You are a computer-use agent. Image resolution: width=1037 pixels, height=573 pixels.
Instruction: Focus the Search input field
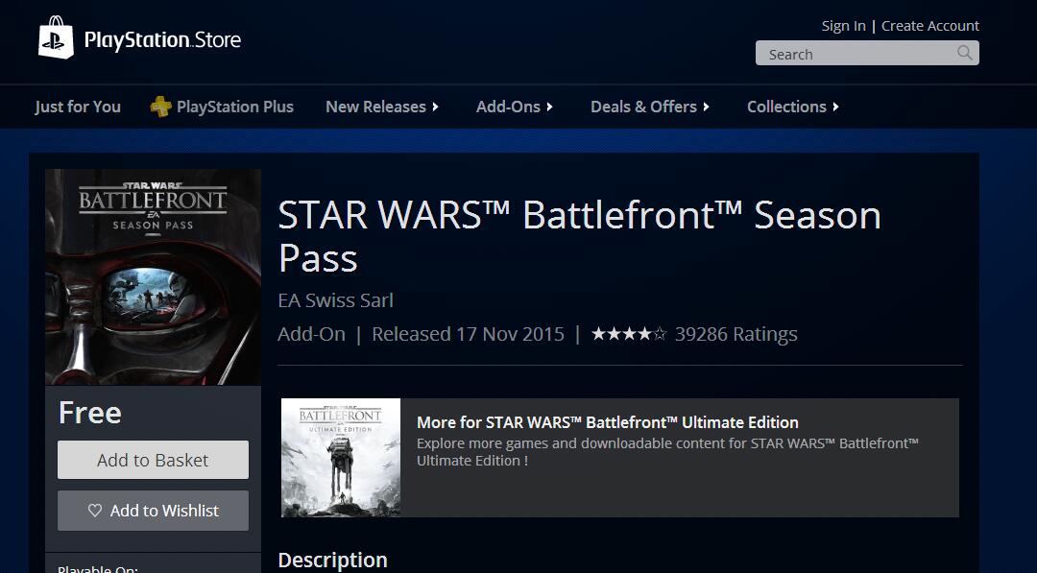click(x=867, y=53)
